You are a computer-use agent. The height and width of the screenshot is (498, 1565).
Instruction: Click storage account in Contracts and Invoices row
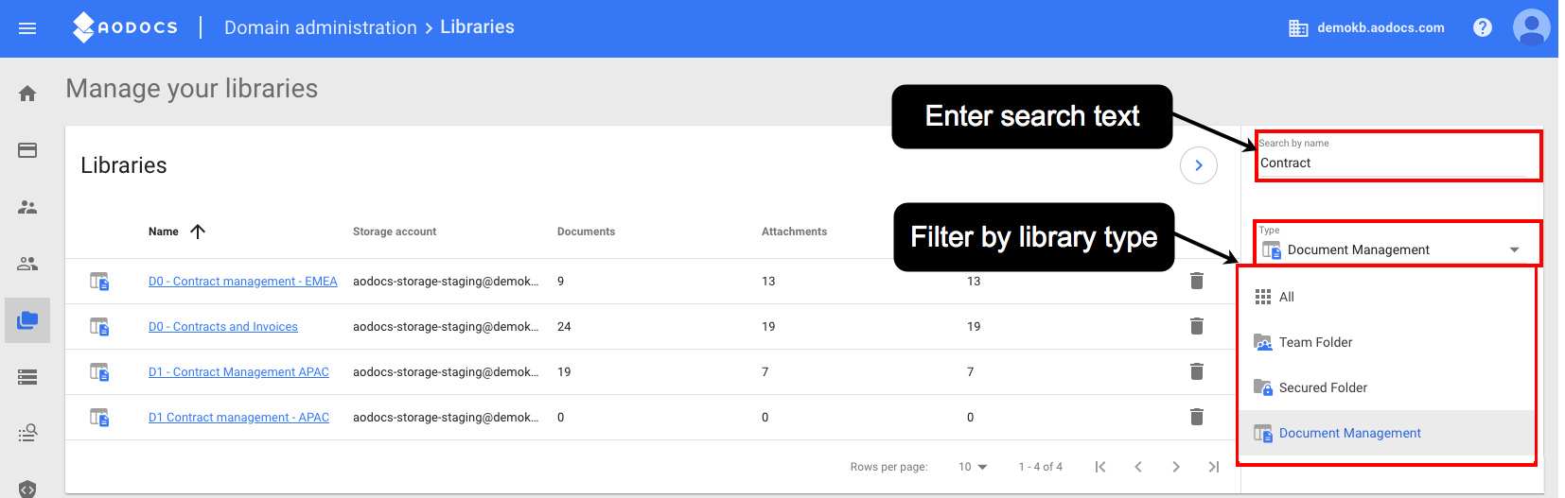coord(446,327)
